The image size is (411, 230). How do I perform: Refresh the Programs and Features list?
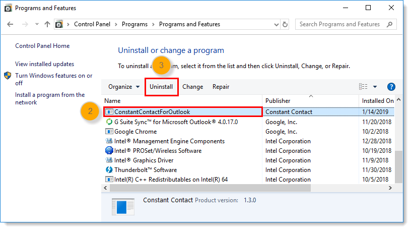(x=286, y=24)
